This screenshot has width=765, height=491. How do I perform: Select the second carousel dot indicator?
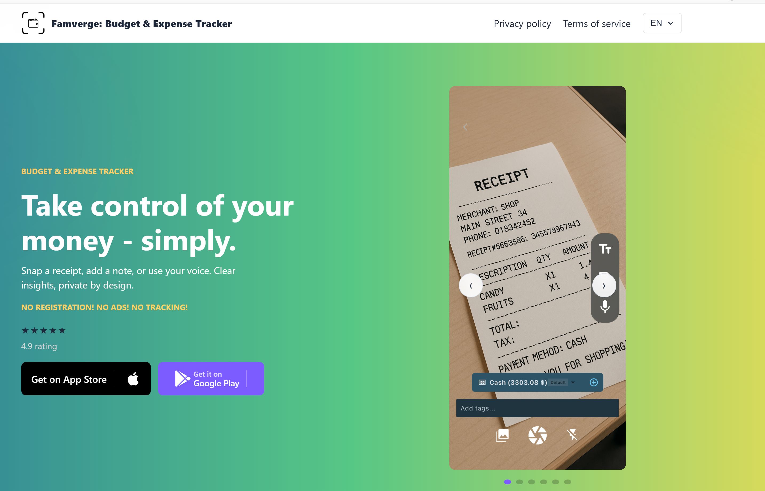point(519,482)
